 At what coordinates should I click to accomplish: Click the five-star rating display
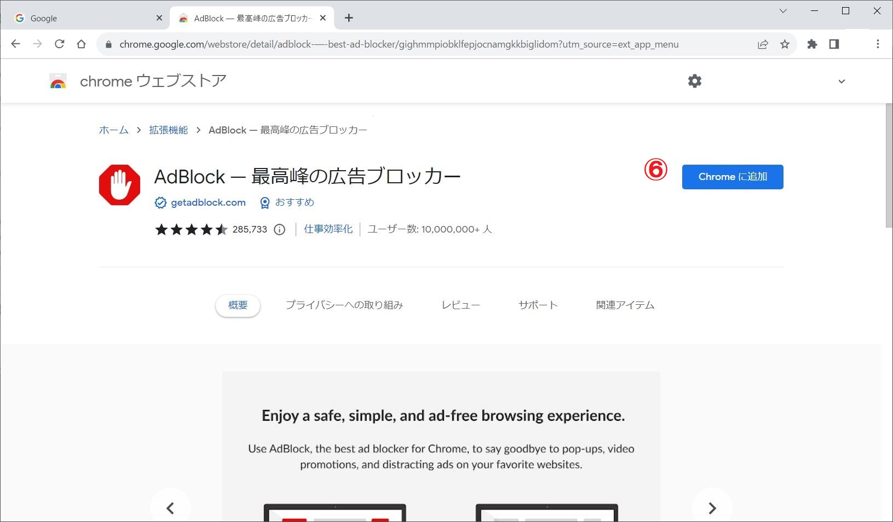coord(191,230)
